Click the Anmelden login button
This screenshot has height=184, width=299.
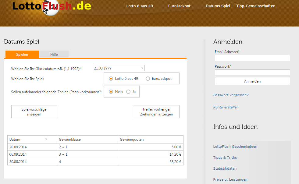(252, 81)
